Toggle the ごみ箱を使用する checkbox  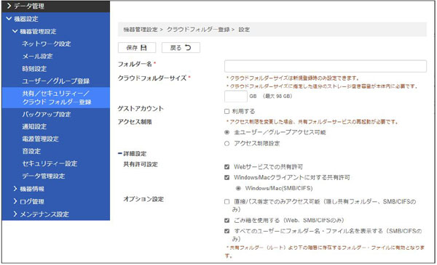227,221
